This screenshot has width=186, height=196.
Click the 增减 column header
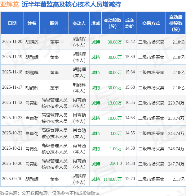[95, 23]
